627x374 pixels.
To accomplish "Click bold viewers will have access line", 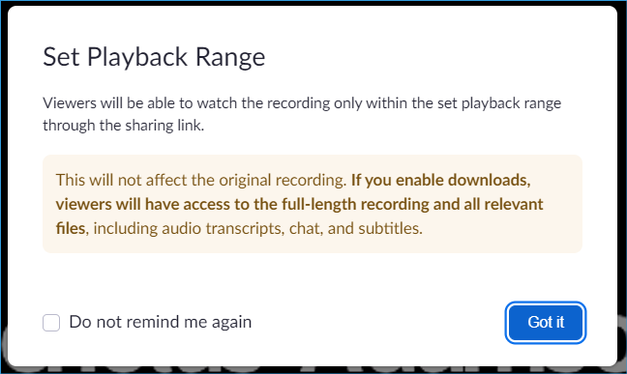I will pos(300,204).
